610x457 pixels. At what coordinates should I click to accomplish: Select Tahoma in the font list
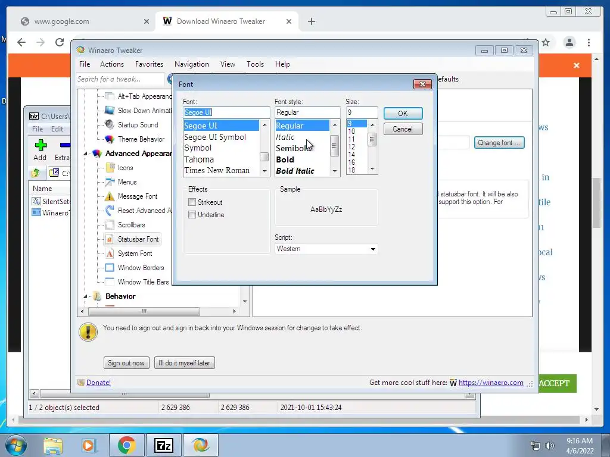coord(199,159)
